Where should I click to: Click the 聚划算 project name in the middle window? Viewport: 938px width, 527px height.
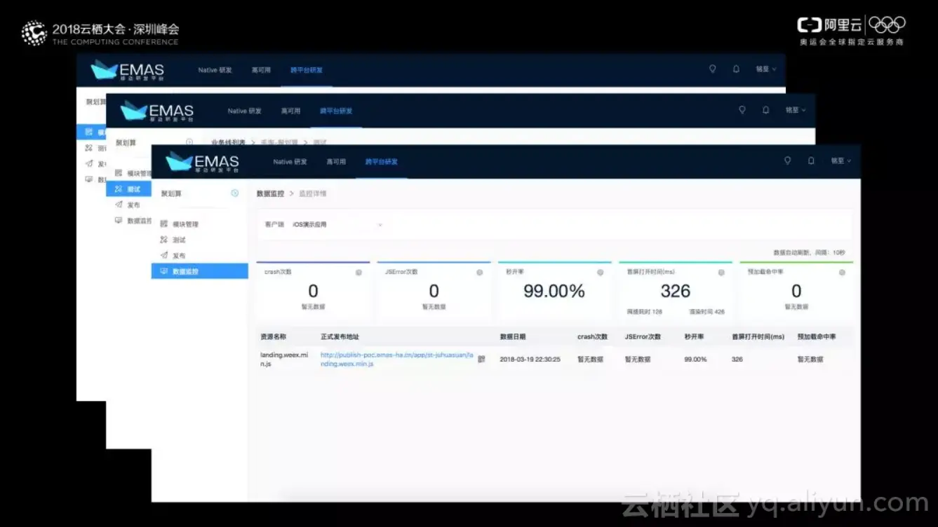(126, 142)
